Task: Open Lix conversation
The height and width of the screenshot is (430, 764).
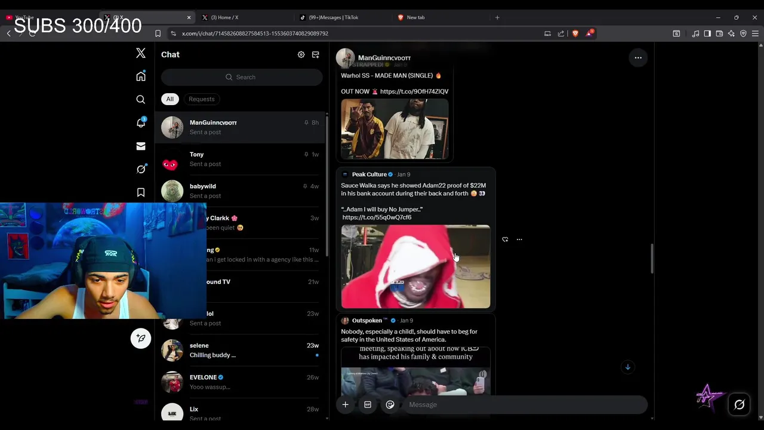Action: [240, 412]
